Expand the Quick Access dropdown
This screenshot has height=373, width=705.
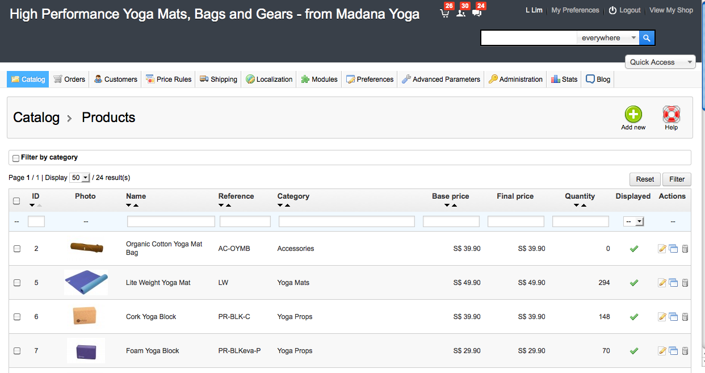pyautogui.click(x=660, y=62)
